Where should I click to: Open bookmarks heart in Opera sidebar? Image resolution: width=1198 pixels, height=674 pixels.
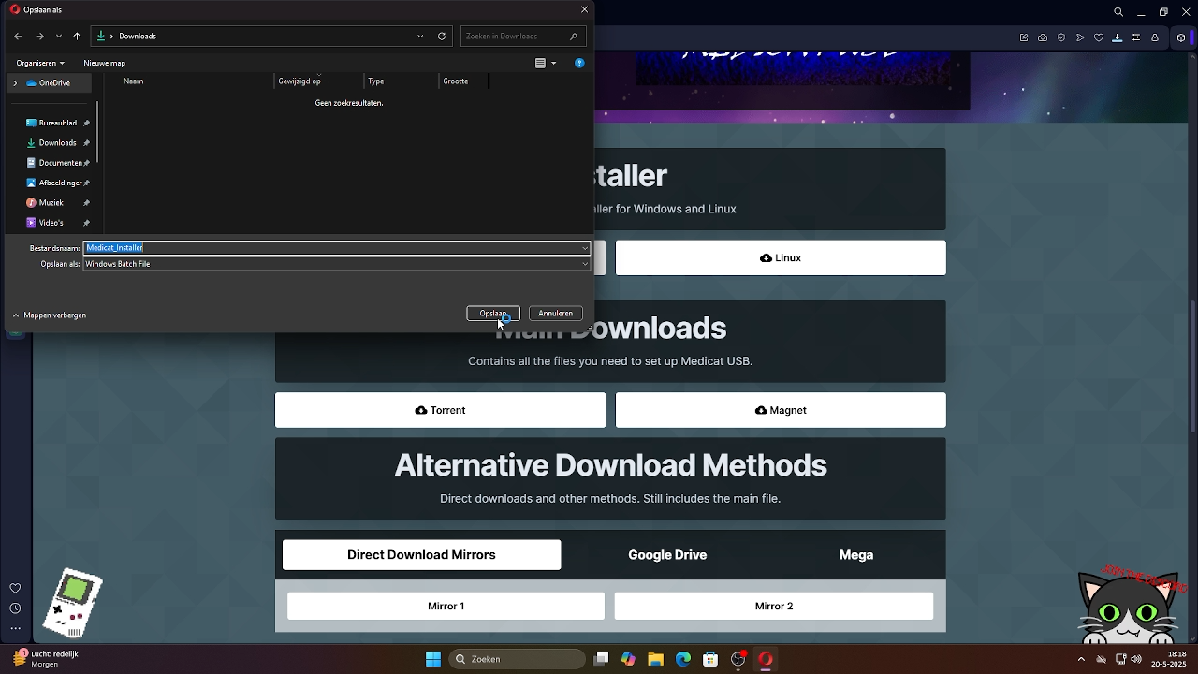coord(15,588)
